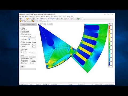Click the shading range Max field
The image size is (128, 96).
coord(33,53)
